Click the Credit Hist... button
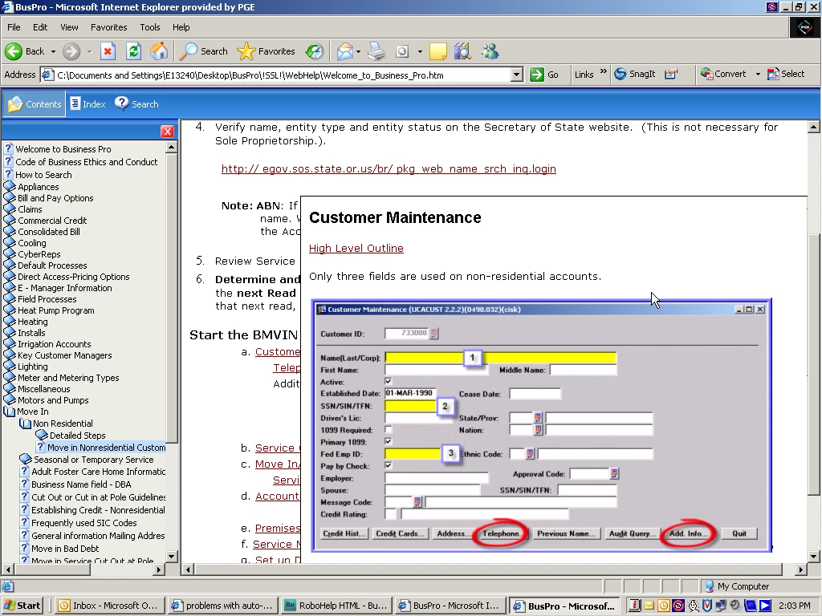 coord(344,533)
